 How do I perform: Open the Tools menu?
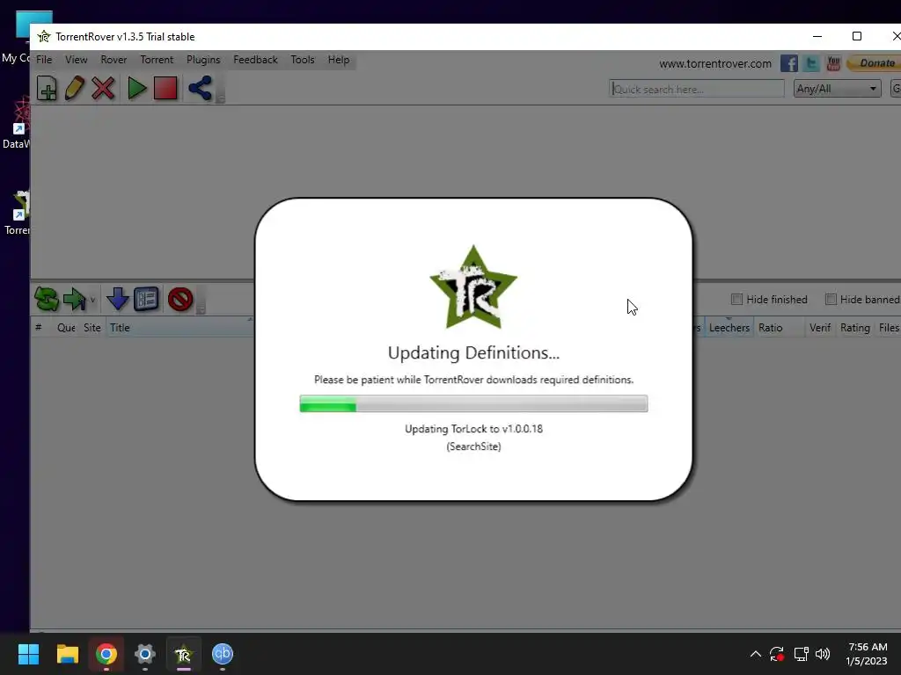point(303,60)
